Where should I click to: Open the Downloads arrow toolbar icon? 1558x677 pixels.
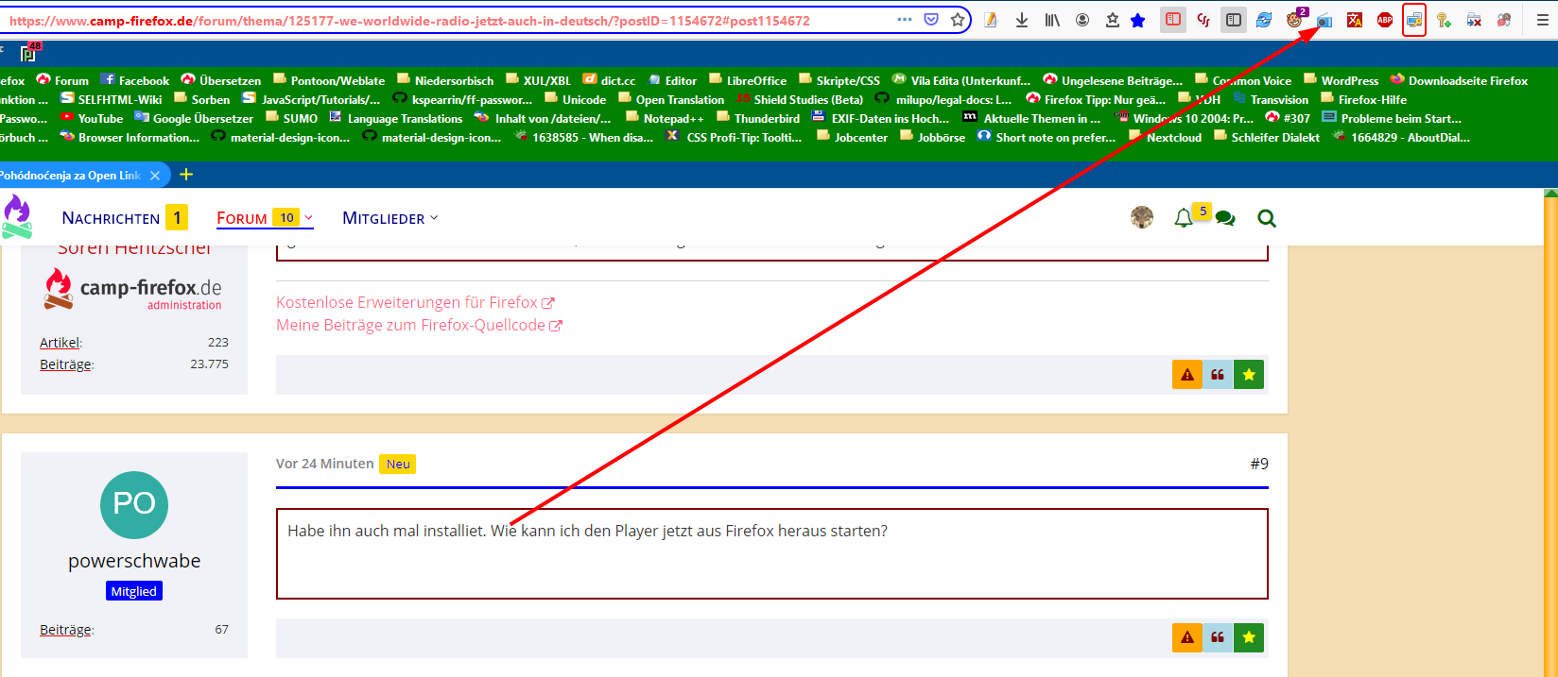pos(1022,20)
